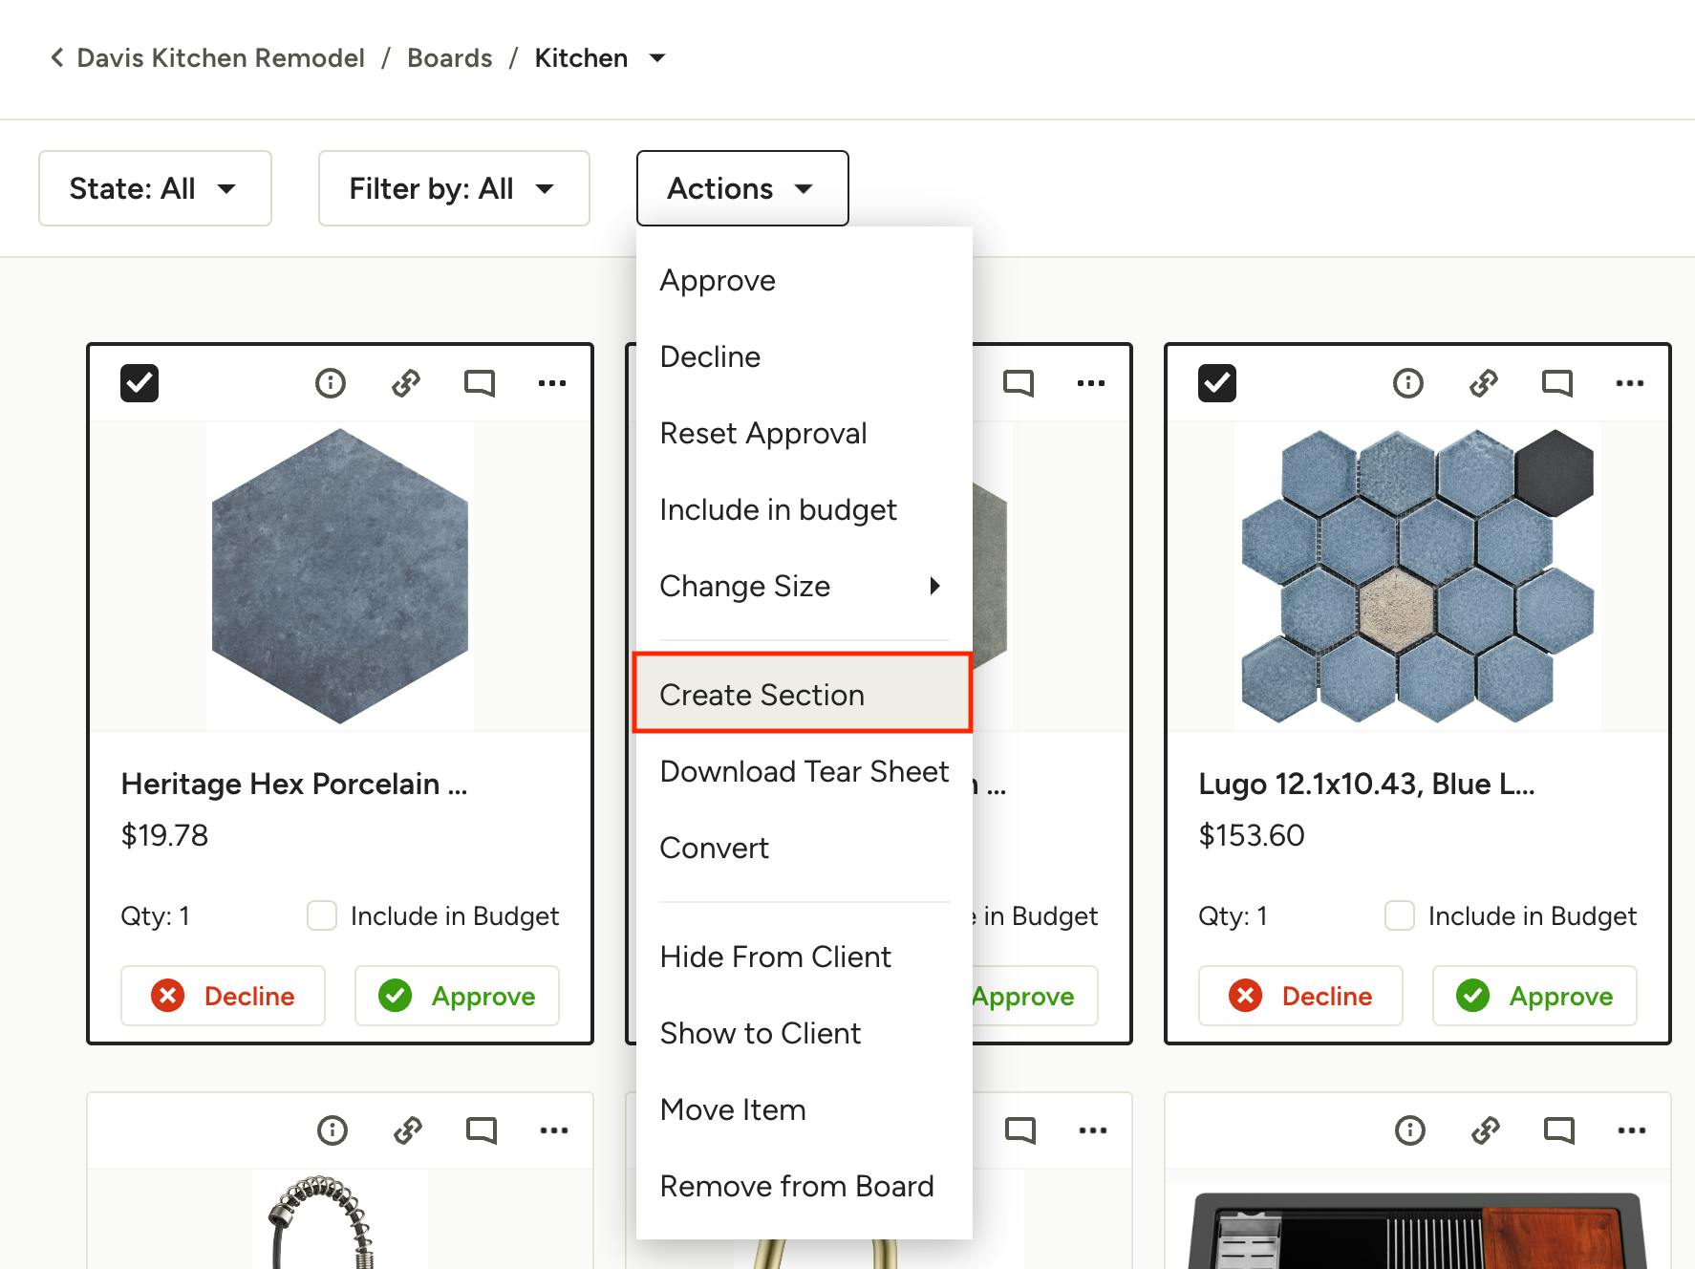Screen dimensions: 1695x1269
Task: Open more options on Heritage Hex Porcelain card
Action: [x=552, y=383]
